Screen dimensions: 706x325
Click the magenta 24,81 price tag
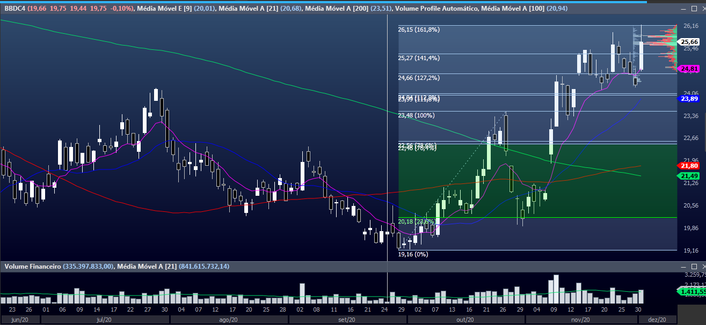click(689, 69)
